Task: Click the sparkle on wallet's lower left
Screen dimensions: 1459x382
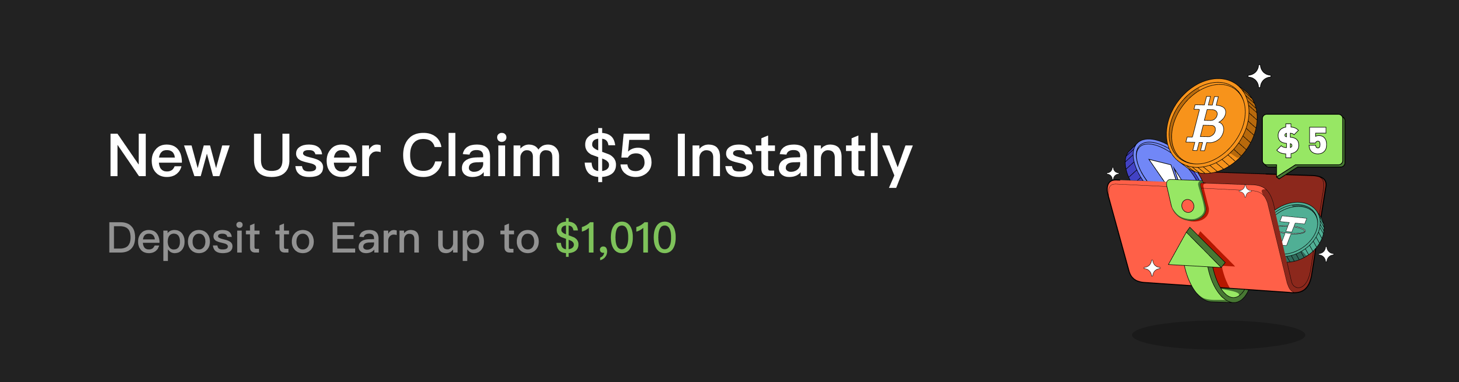Action: click(1152, 268)
